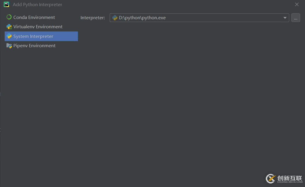
Task: Click the 创新互联 watermark text
Action: tap(290, 178)
